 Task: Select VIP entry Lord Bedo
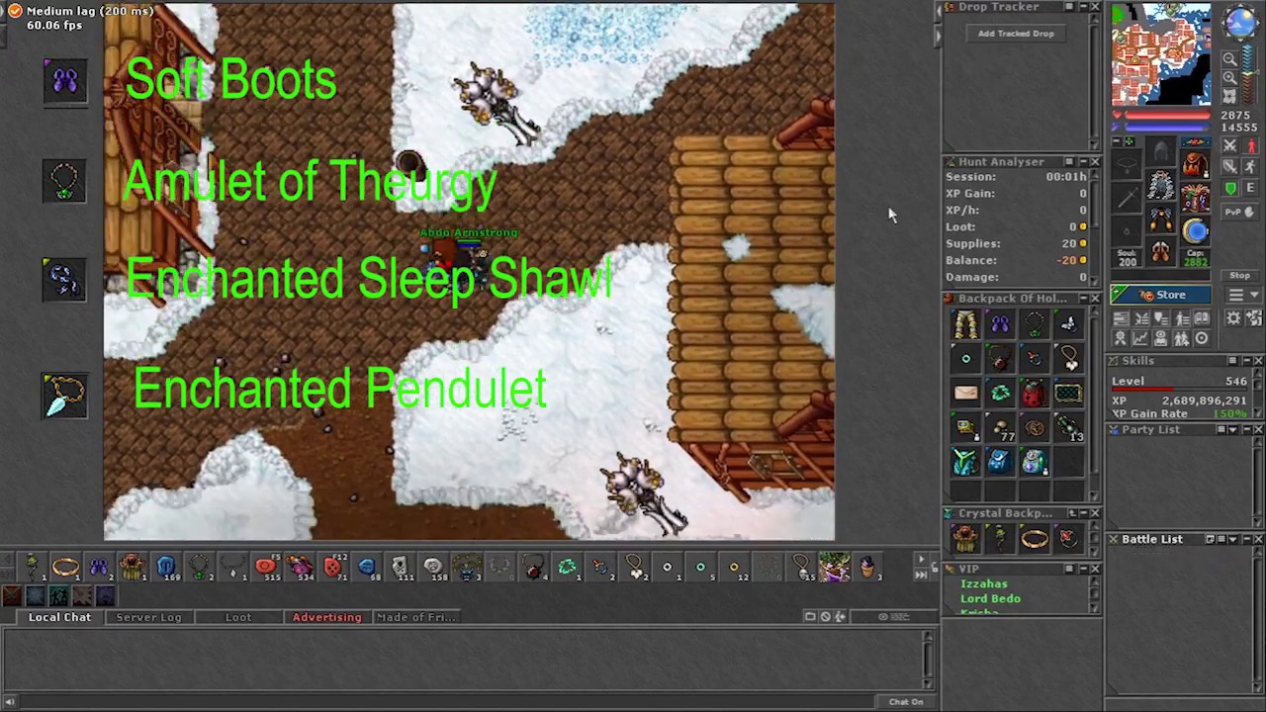click(990, 599)
